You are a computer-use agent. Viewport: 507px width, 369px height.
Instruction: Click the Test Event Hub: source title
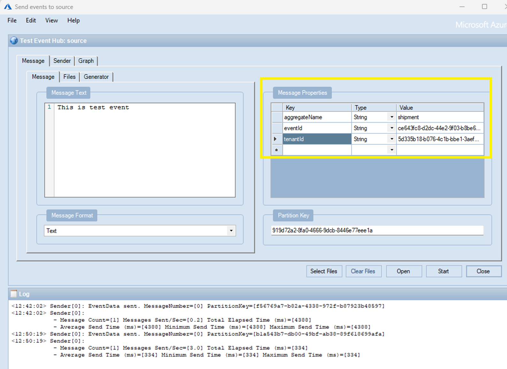tap(53, 41)
